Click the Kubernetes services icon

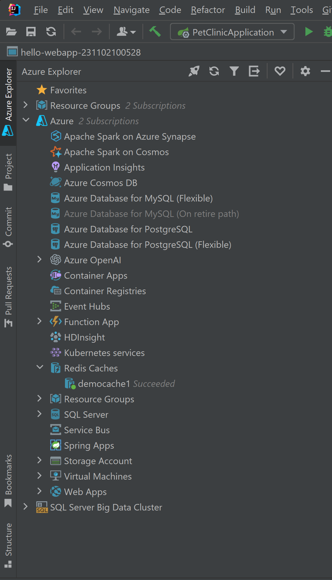tap(56, 353)
